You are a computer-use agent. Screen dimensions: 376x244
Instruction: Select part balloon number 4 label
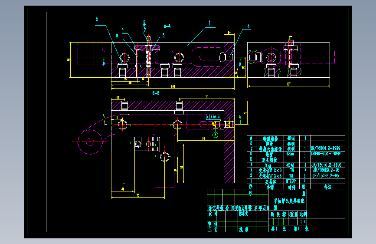[123, 29]
